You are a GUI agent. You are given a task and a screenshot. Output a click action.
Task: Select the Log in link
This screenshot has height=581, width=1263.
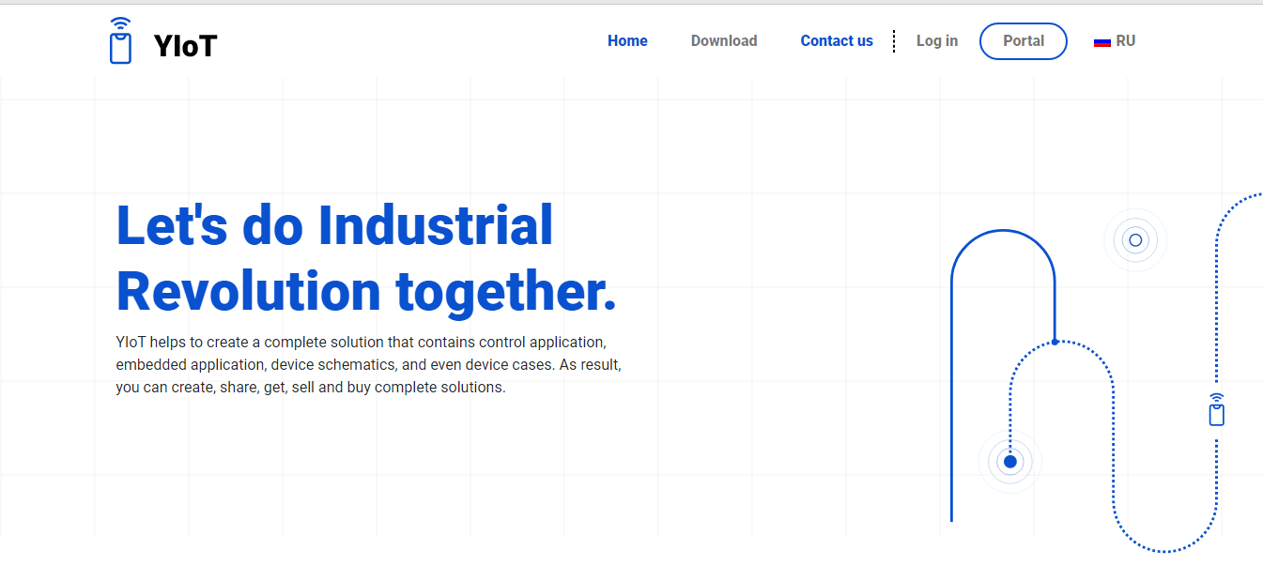point(937,41)
